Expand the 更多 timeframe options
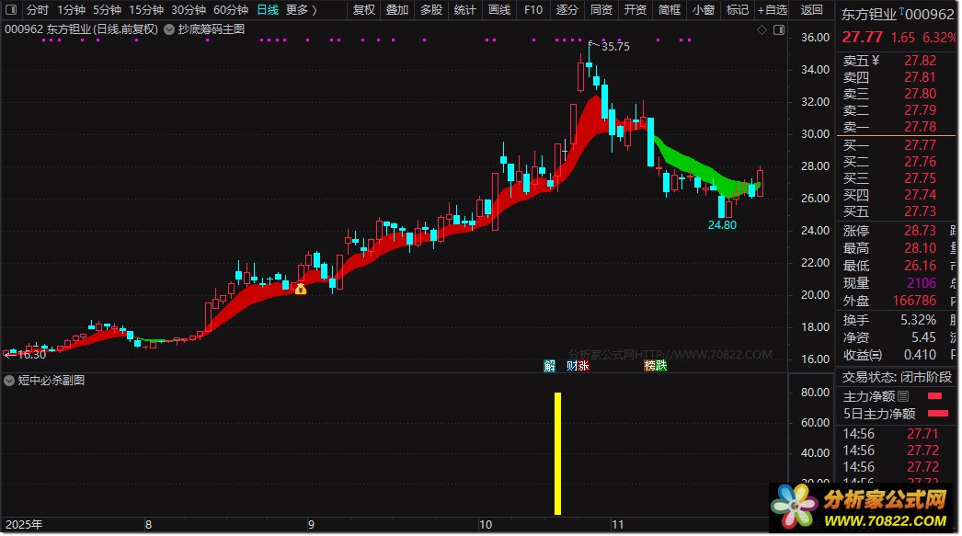 pos(302,10)
